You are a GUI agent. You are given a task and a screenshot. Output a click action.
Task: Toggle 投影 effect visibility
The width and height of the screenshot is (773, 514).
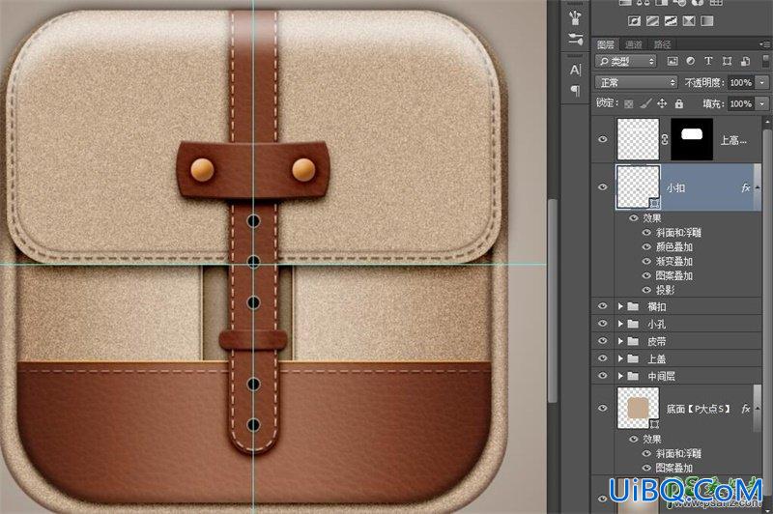(x=646, y=290)
